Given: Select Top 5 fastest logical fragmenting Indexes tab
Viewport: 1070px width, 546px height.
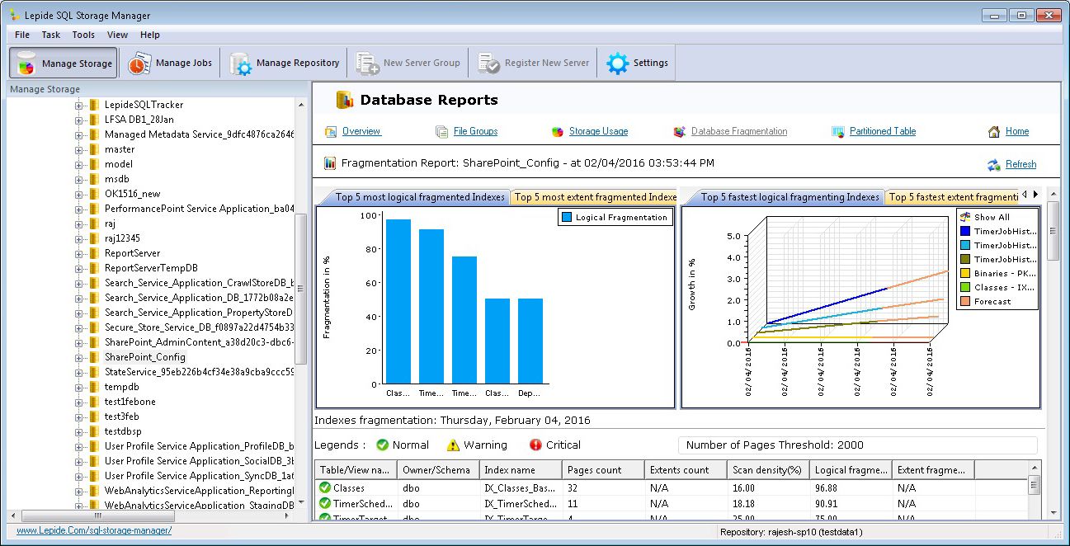Looking at the screenshot, I should coord(790,197).
